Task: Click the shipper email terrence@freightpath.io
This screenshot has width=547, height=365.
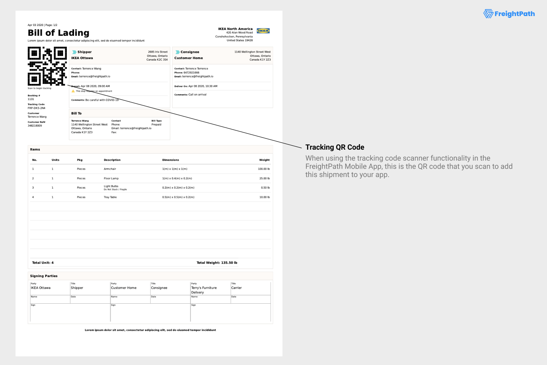Action: point(94,77)
